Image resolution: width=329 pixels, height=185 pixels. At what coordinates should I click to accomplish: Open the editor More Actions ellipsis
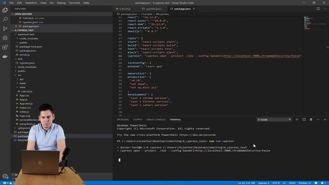click(x=325, y=9)
